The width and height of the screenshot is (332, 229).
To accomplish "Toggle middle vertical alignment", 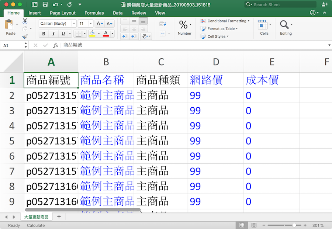I will [134, 21].
